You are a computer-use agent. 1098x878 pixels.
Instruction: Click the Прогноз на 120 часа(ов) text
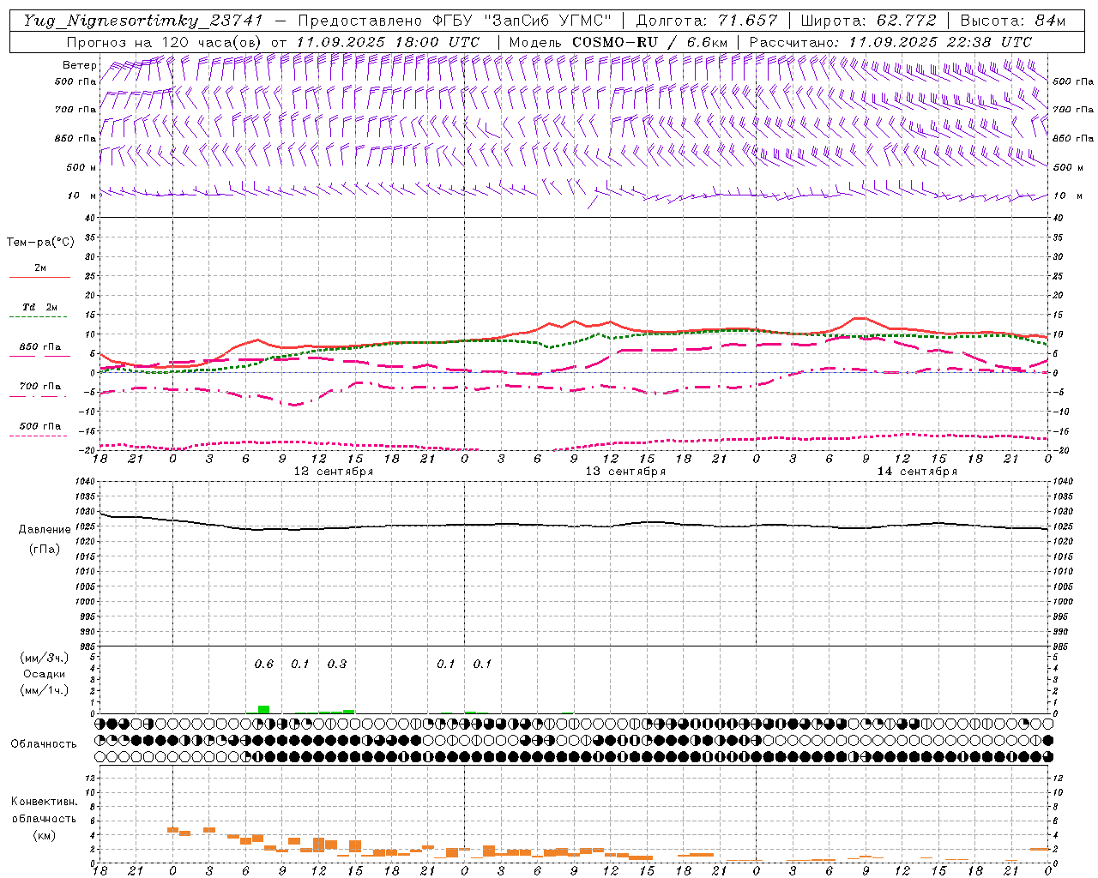pyautogui.click(x=165, y=42)
